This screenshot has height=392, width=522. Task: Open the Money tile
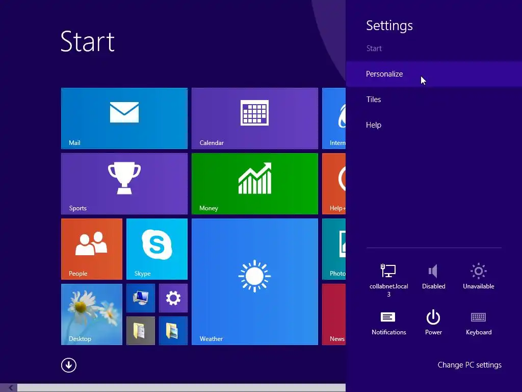(x=255, y=184)
